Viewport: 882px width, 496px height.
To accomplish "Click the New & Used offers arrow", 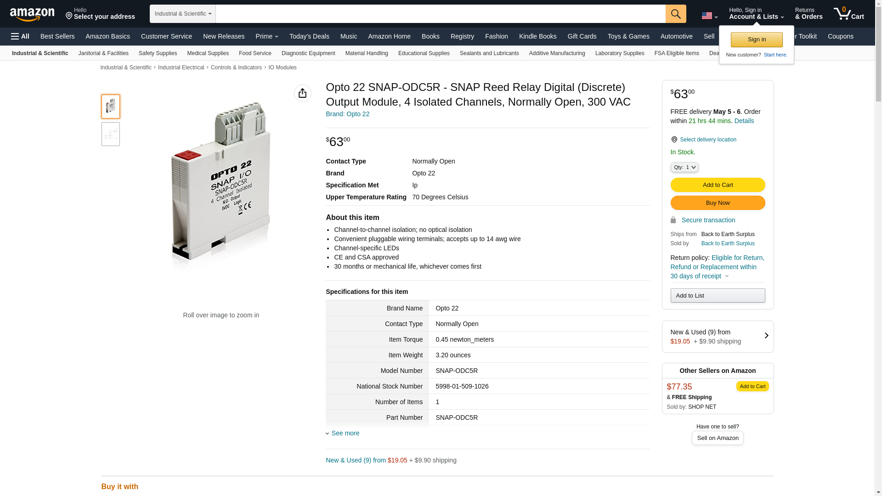I will click(766, 336).
